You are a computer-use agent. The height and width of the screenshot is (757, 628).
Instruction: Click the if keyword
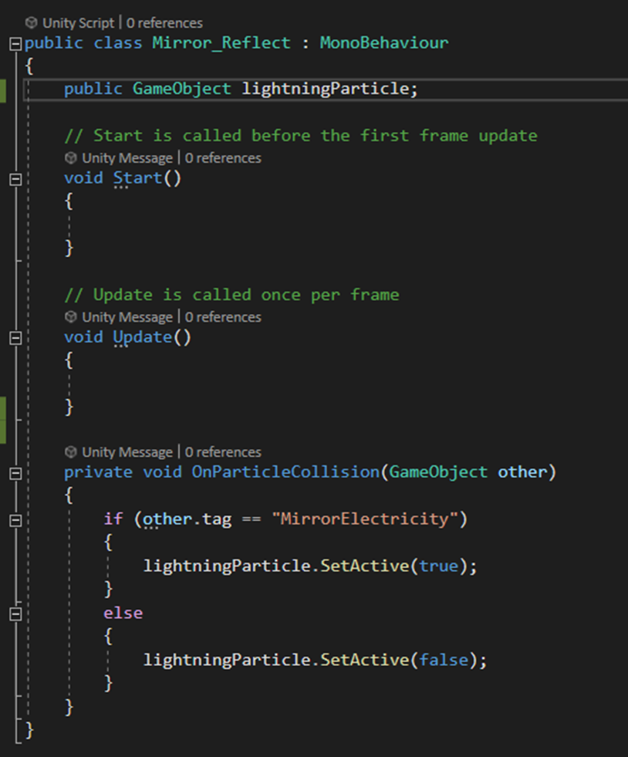point(113,519)
